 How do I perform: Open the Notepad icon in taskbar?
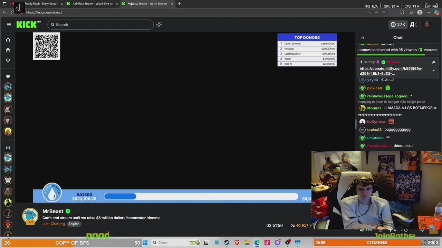[217, 243]
